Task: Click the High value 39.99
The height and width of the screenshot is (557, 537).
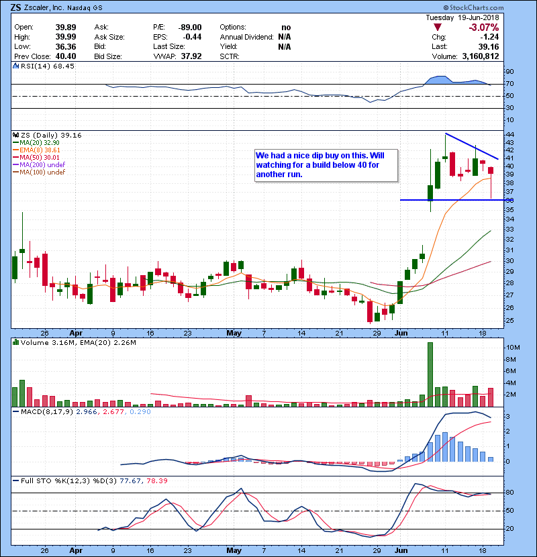Action: click(x=66, y=37)
